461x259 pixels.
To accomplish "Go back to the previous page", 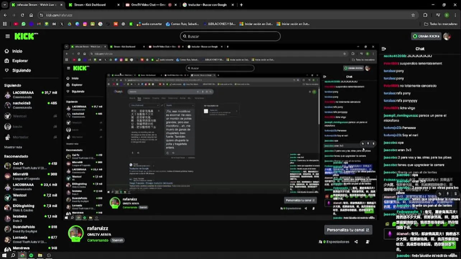I will (x=5, y=15).
